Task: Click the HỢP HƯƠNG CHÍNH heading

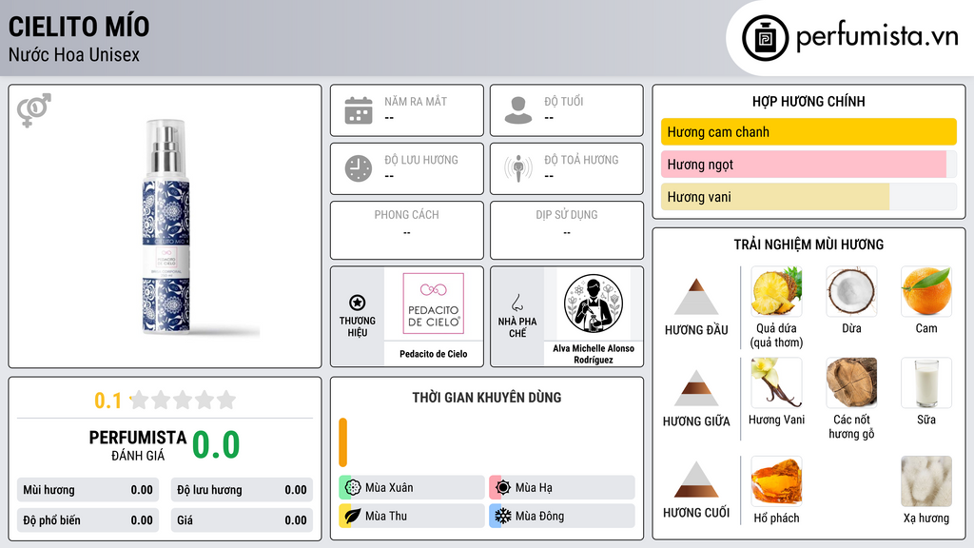Action: (x=808, y=101)
